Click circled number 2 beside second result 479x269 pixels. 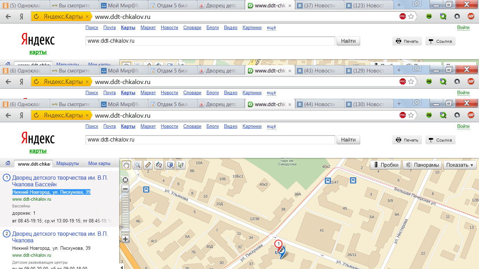tap(6, 234)
